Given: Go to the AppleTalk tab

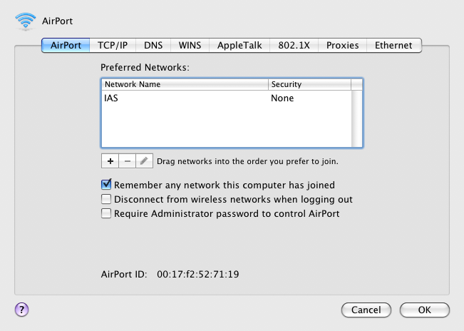Looking at the screenshot, I should [x=240, y=46].
